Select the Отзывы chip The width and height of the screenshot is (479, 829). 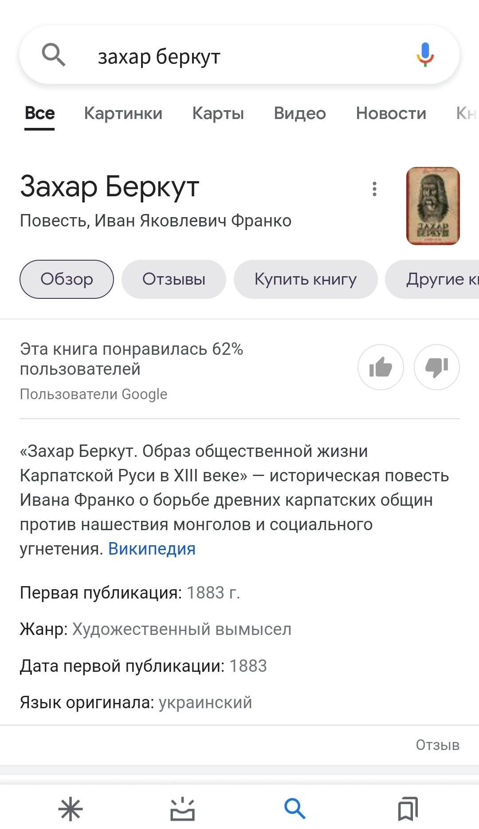click(x=173, y=279)
